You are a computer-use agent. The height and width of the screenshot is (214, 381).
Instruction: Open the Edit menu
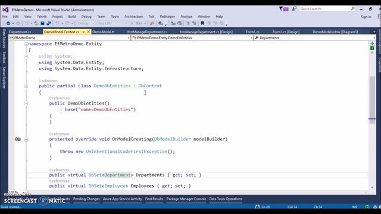(x=15, y=17)
